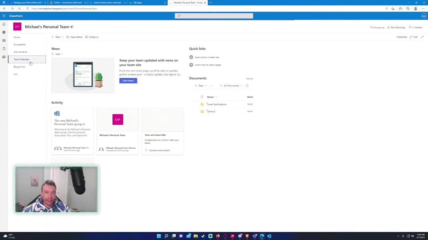Open taskbar Search magnifier

point(166,236)
